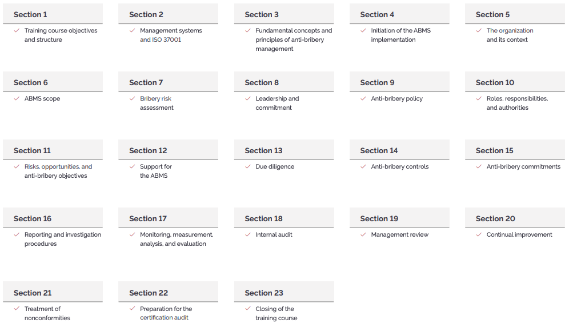
Task: Click Bribery risk assessment item
Action: (x=157, y=103)
